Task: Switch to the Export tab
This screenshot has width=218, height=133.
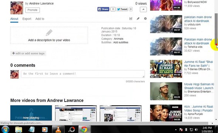Action: 27,19
